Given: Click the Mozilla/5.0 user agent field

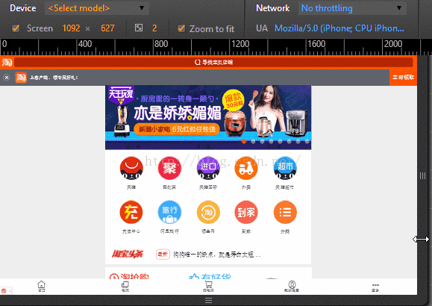Looking at the screenshot, I should coord(339,28).
